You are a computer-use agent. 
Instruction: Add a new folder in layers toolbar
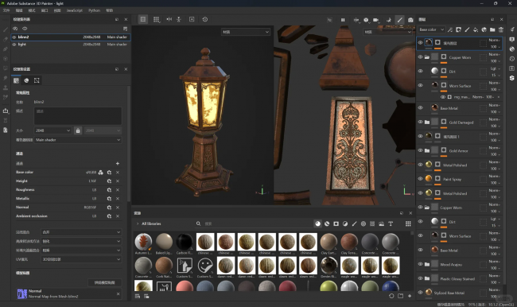492,29
